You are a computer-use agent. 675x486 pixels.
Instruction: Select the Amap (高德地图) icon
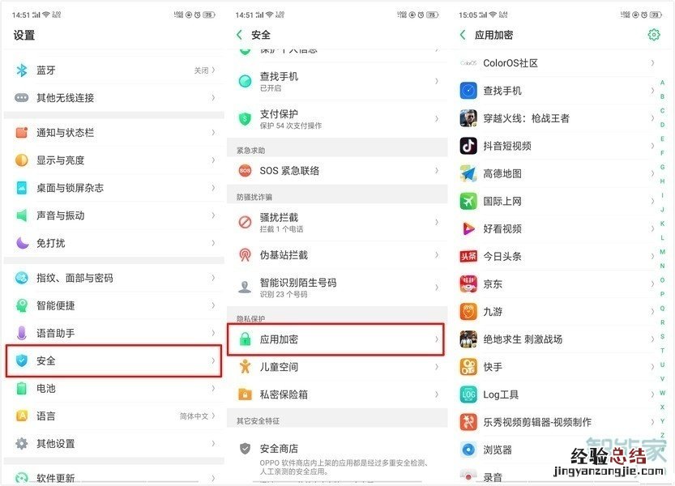click(x=468, y=173)
